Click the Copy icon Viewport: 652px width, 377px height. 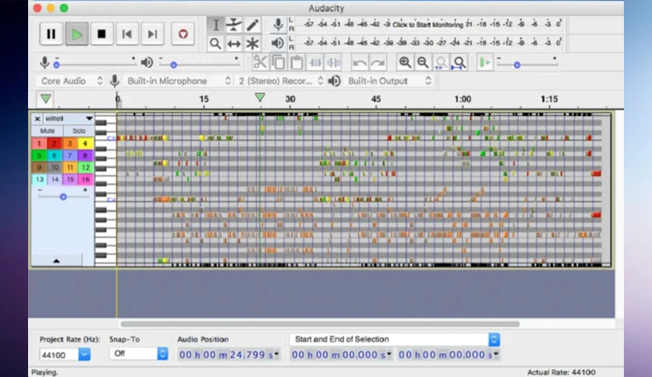pyautogui.click(x=278, y=62)
